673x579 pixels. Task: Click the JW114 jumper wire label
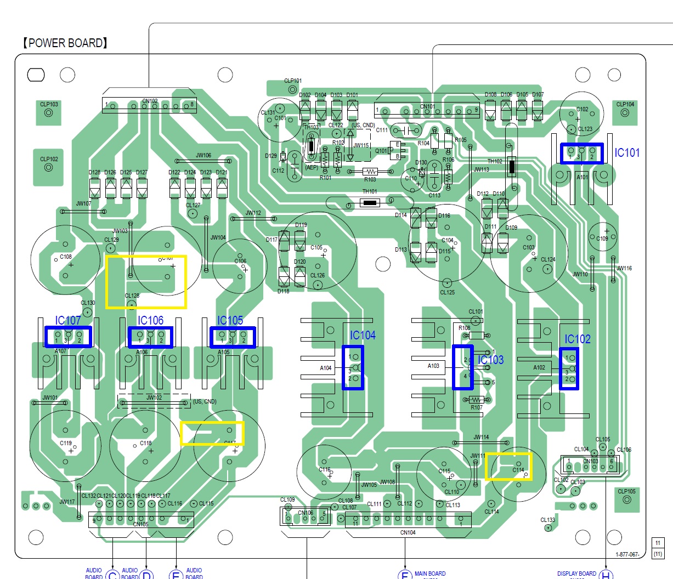pyautogui.click(x=481, y=437)
